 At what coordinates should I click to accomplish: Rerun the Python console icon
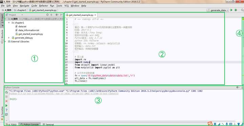[6, 92]
